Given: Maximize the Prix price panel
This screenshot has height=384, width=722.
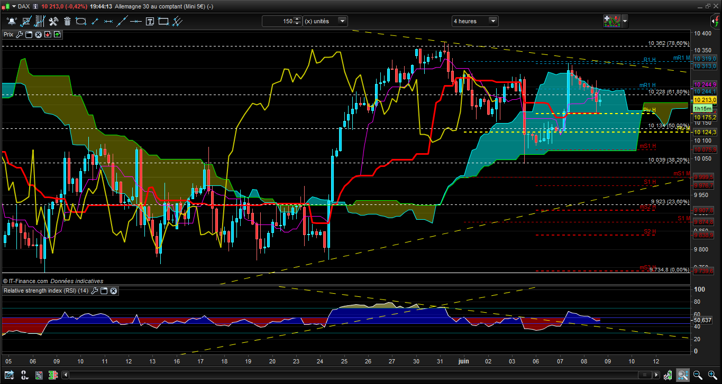Looking at the screenshot, I should [29, 34].
